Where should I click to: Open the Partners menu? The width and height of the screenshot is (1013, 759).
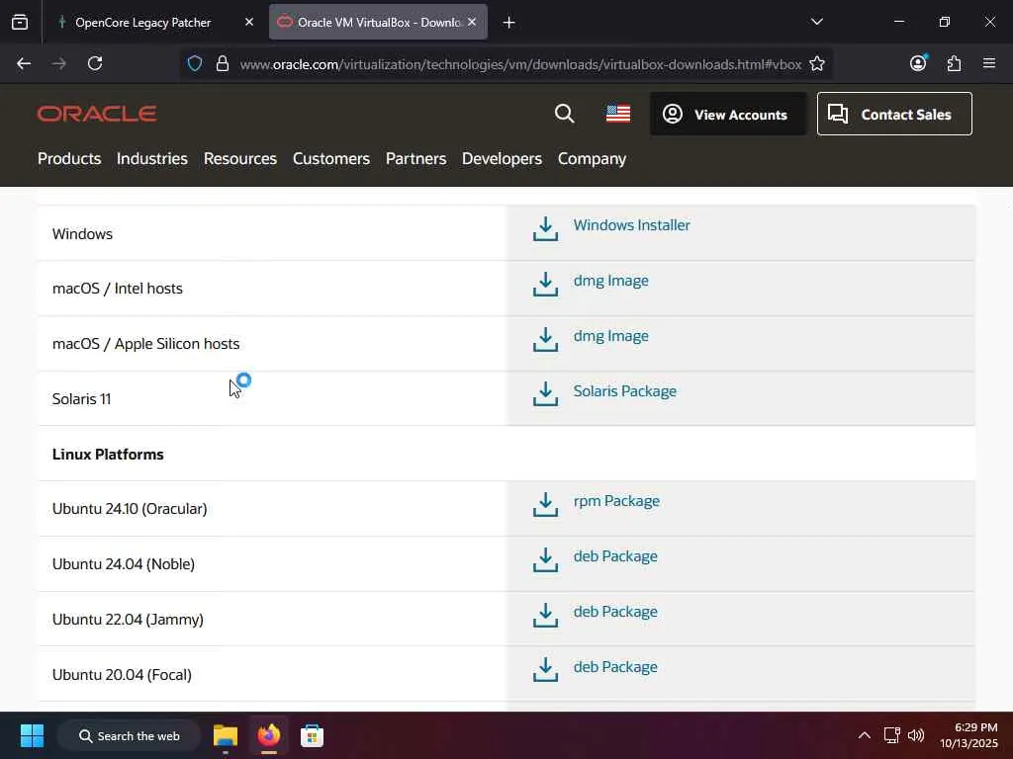415,159
